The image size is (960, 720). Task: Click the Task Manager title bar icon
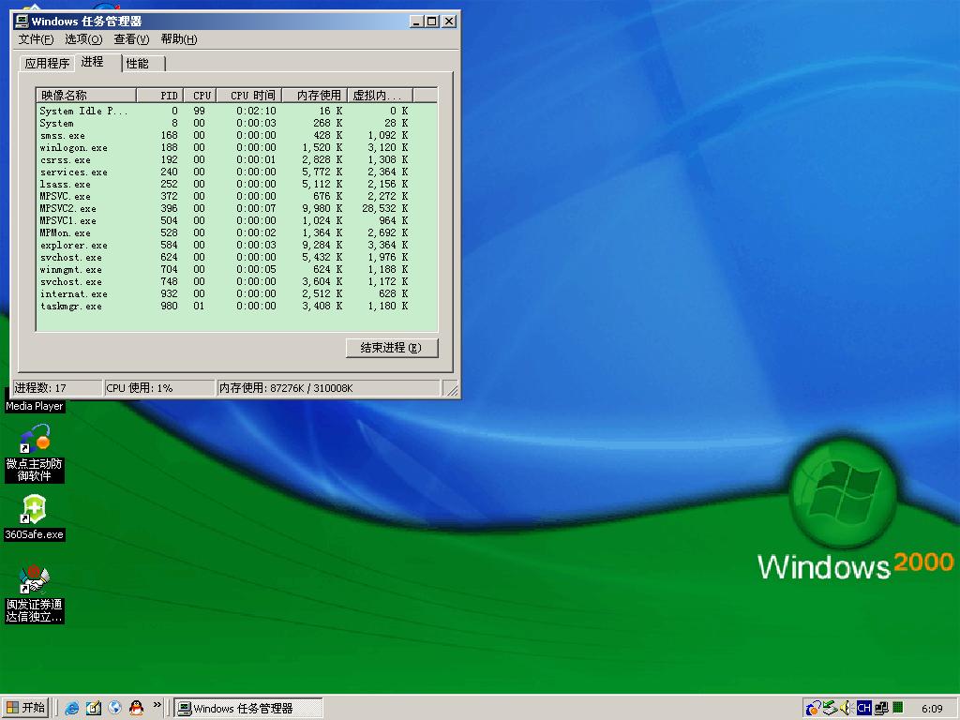coord(22,22)
